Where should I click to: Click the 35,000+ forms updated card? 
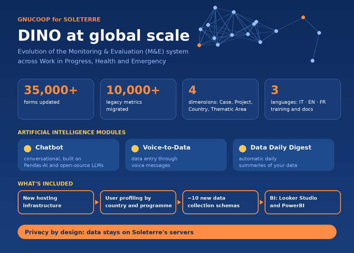[56, 99]
